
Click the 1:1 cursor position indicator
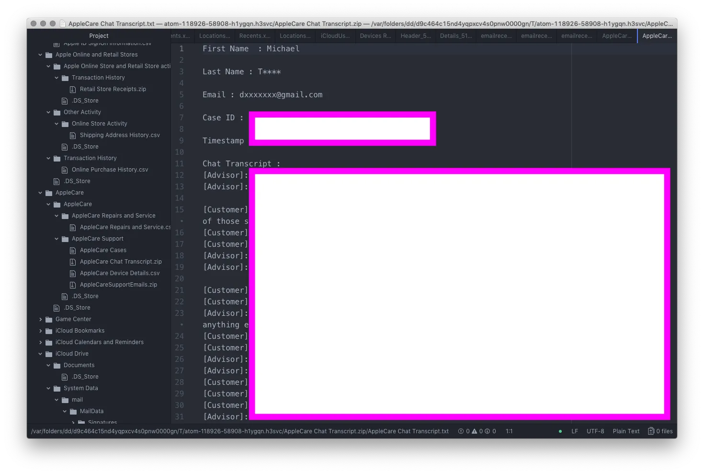coord(509,431)
